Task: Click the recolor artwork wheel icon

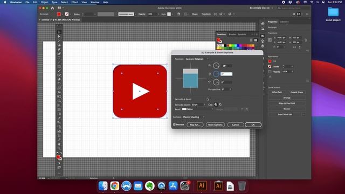Action: (x=178, y=14)
